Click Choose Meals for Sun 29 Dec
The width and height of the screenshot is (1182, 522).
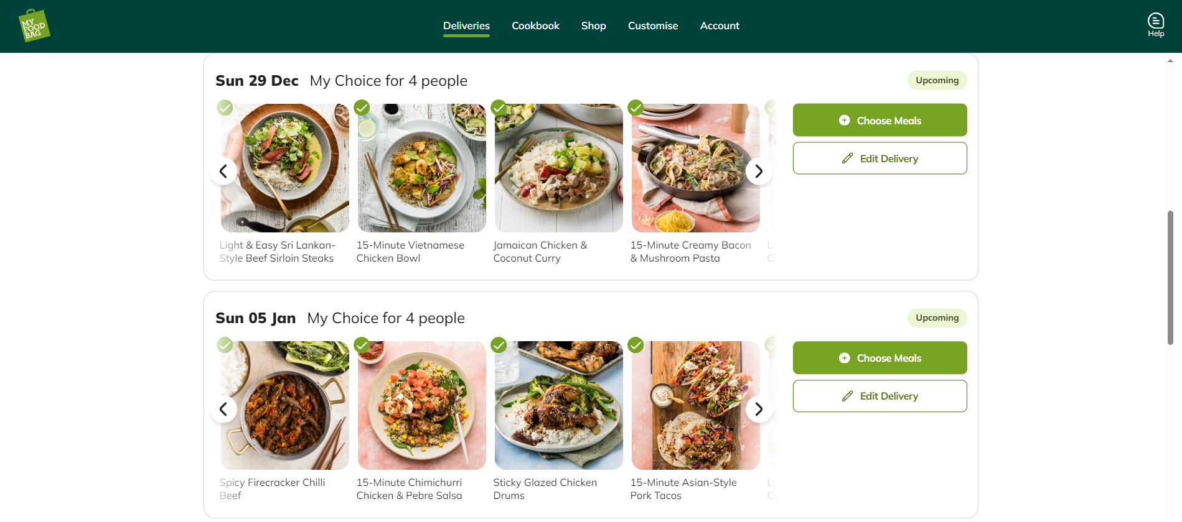[879, 120]
